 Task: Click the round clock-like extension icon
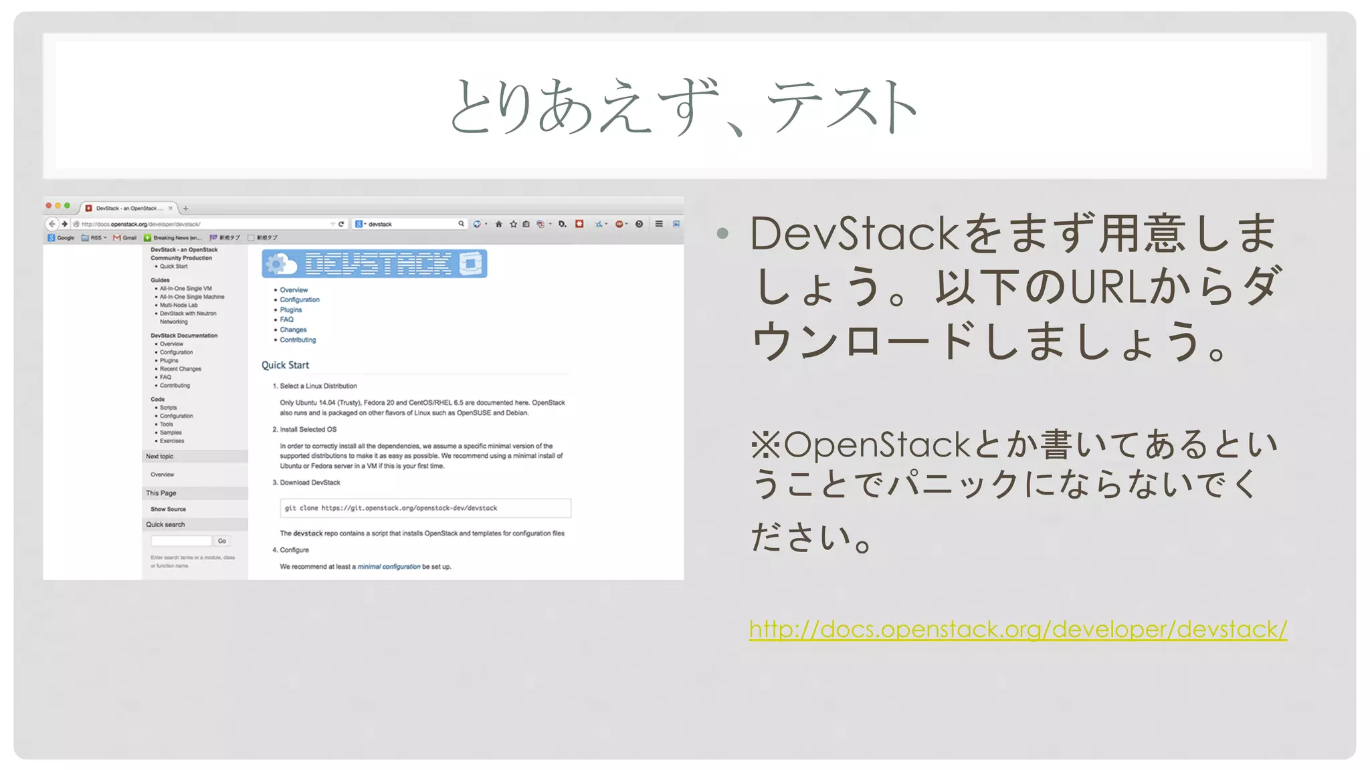[639, 224]
